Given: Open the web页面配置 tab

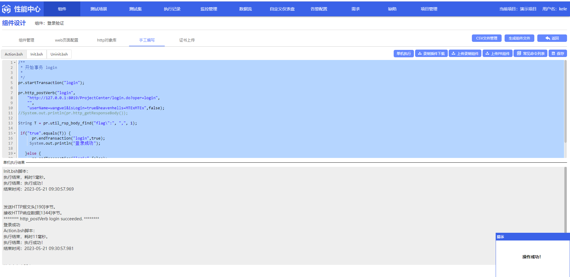Looking at the screenshot, I should click(67, 40).
